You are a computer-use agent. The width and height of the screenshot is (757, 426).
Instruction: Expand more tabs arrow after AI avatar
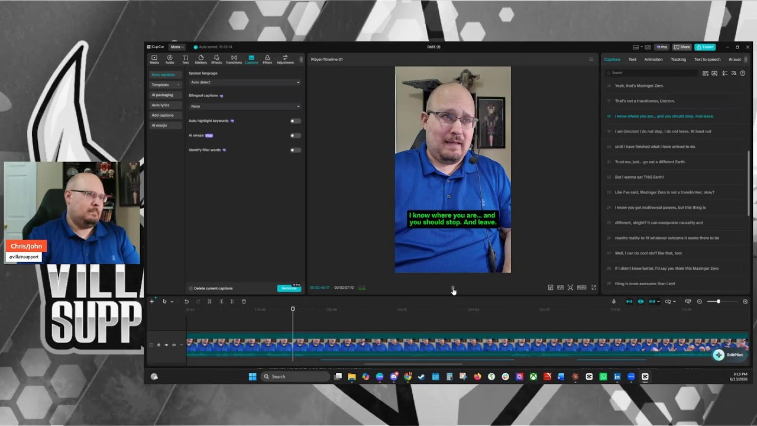point(746,59)
